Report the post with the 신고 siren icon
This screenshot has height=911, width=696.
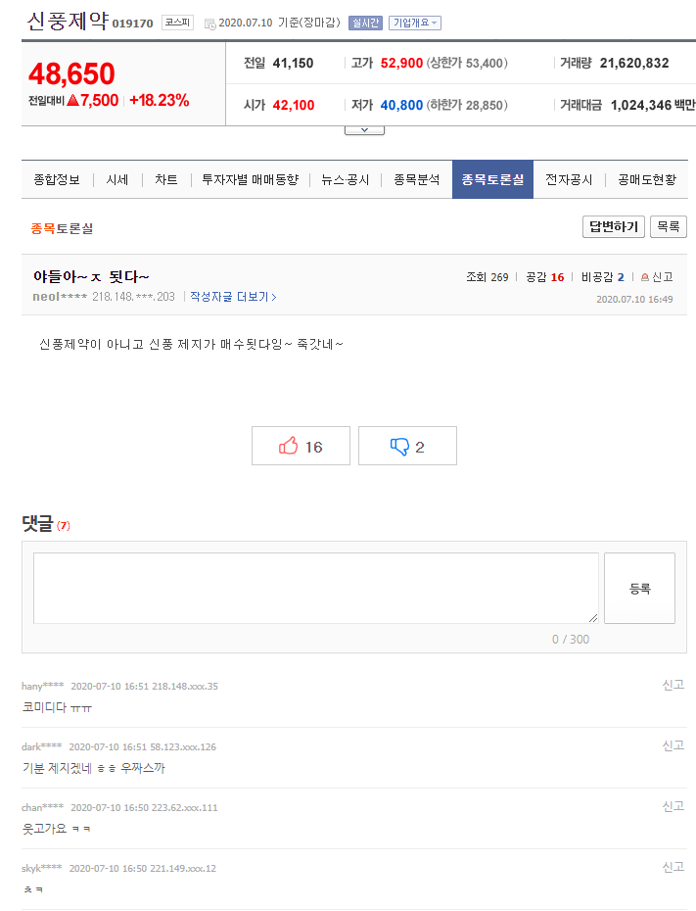tap(657, 277)
